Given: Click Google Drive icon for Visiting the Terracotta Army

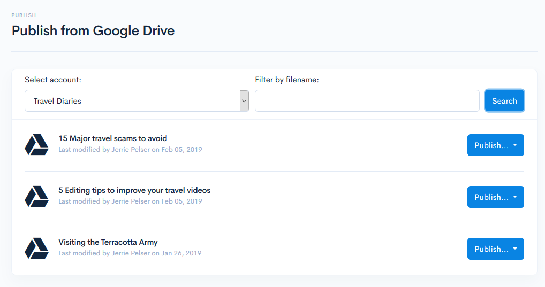Looking at the screenshot, I should [36, 248].
